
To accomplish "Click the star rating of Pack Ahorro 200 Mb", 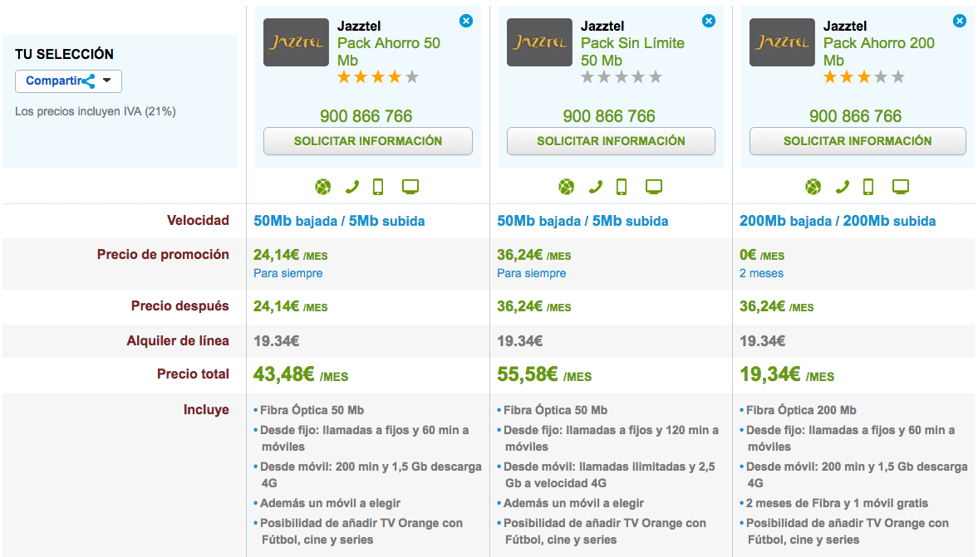I will [x=864, y=77].
